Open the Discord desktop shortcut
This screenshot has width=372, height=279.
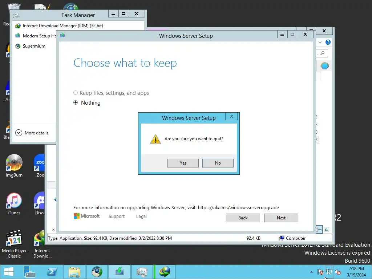click(x=39, y=204)
